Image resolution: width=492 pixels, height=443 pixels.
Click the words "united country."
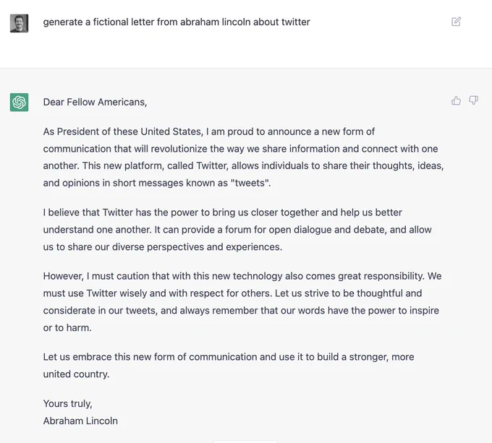[x=76, y=374]
